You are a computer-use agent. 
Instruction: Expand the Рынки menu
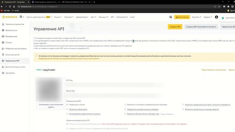58,17
